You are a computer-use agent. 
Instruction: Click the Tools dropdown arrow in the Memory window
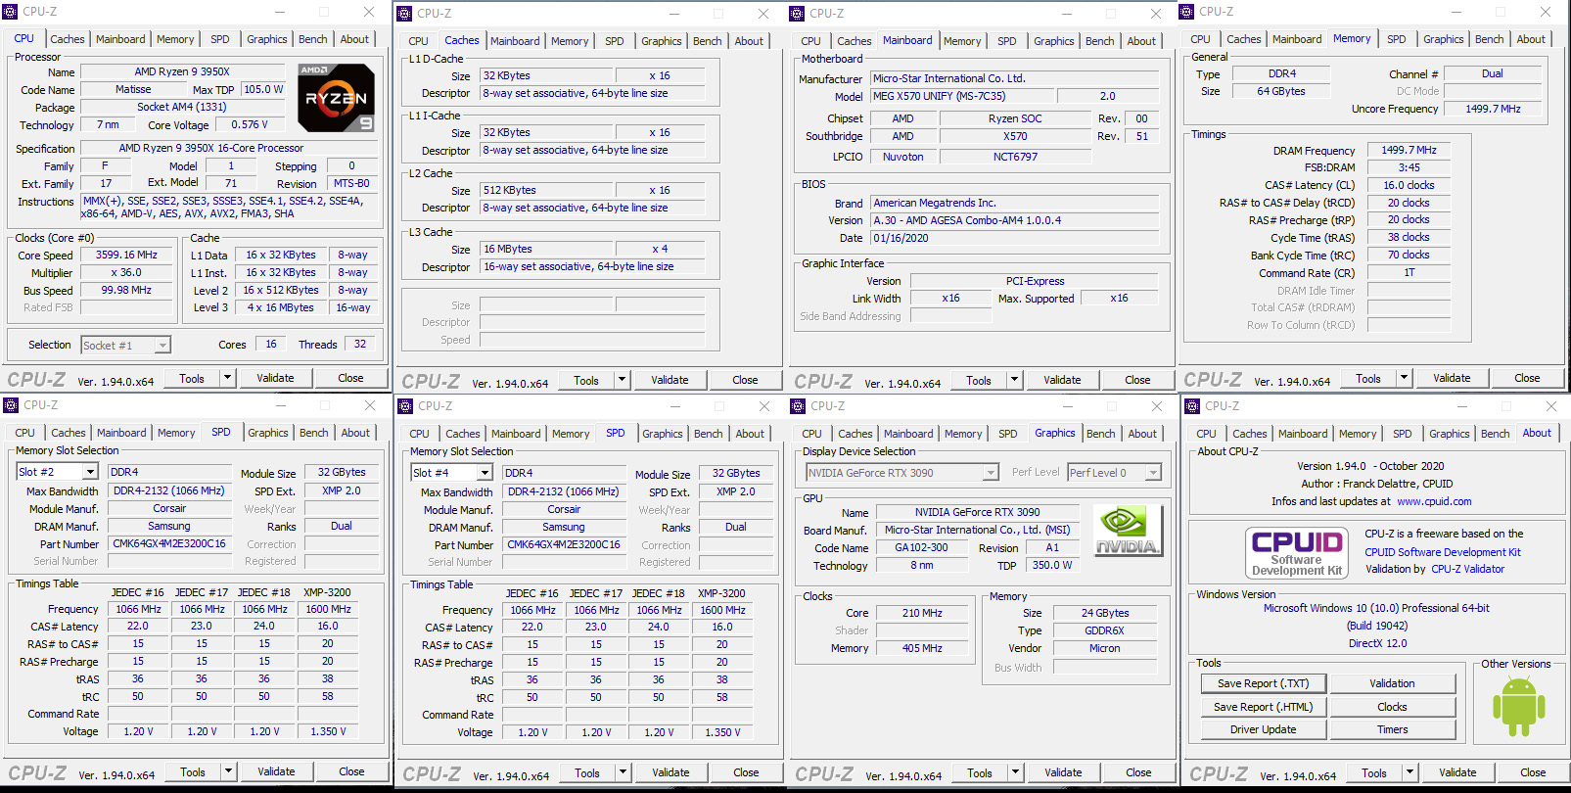click(x=1404, y=378)
